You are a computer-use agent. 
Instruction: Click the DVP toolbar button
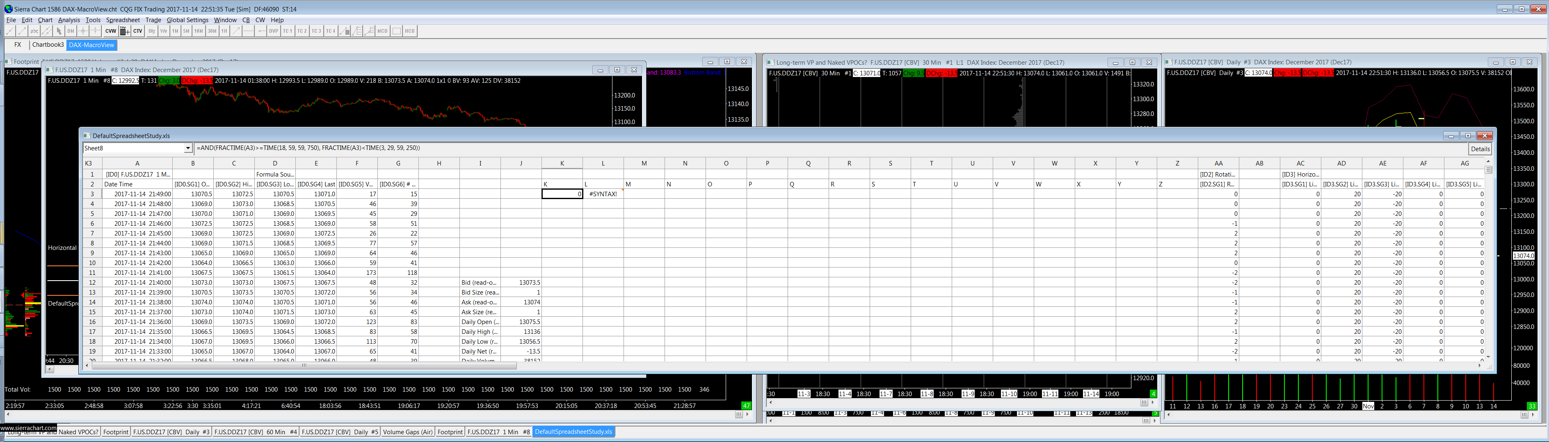point(274,31)
